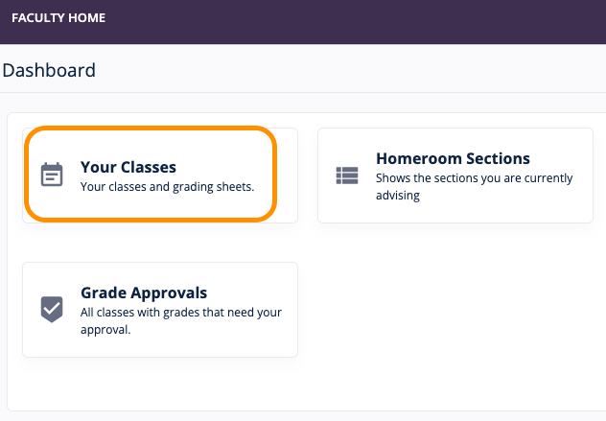Click the Dashboard page heading
The image size is (606, 421).
(49, 70)
